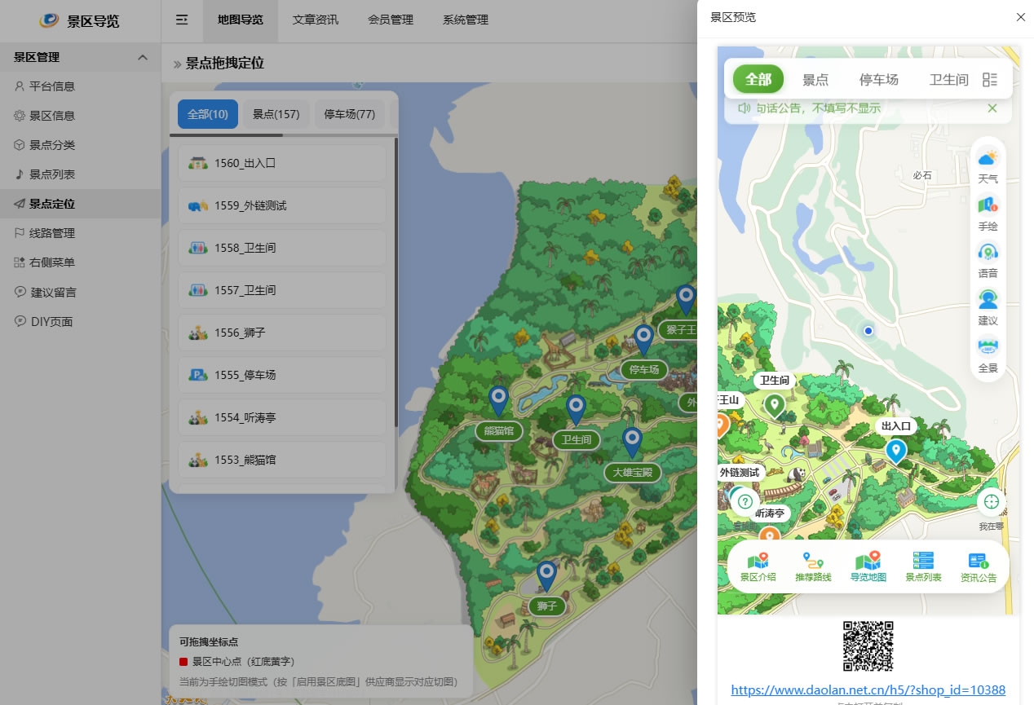
Task: Select 1559_外链测试 list item
Action: click(282, 205)
